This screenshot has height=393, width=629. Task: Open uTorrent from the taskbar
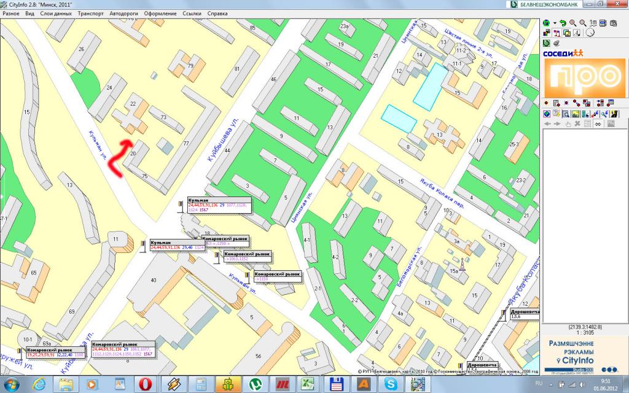(254, 384)
